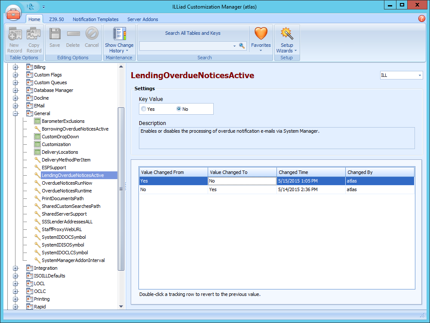Click the Search All Tables input field
The width and height of the screenshot is (430, 323).
coord(186,46)
